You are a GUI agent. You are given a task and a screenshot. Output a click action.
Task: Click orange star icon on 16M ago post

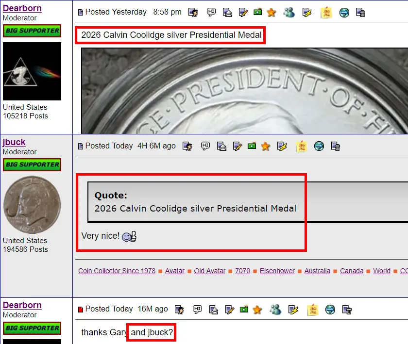pyautogui.click(x=257, y=310)
